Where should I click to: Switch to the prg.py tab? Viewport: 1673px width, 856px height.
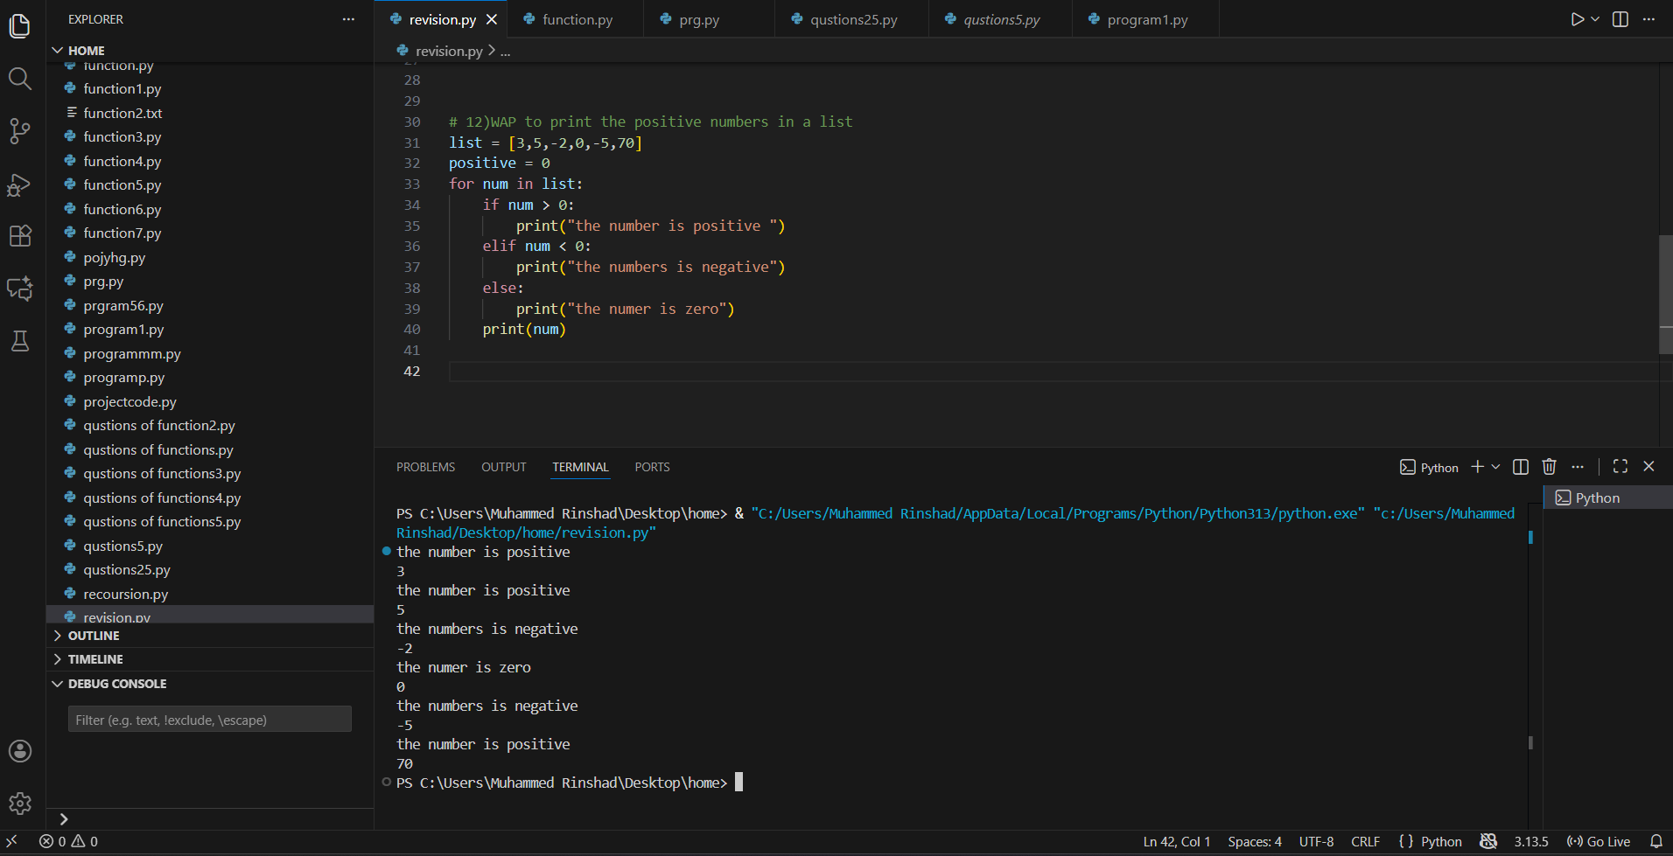(x=700, y=17)
